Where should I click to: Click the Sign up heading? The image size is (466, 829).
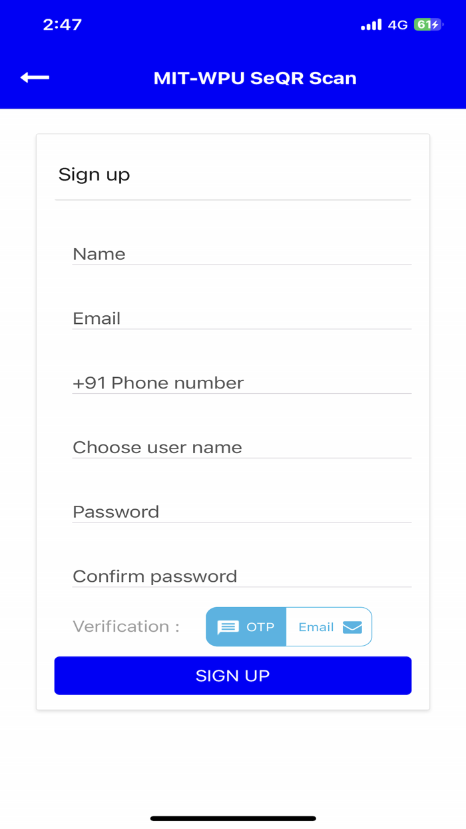95,174
